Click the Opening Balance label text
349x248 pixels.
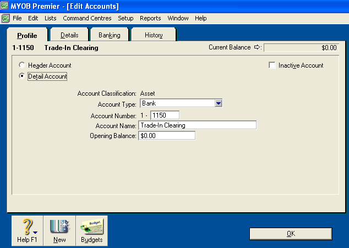[113, 136]
